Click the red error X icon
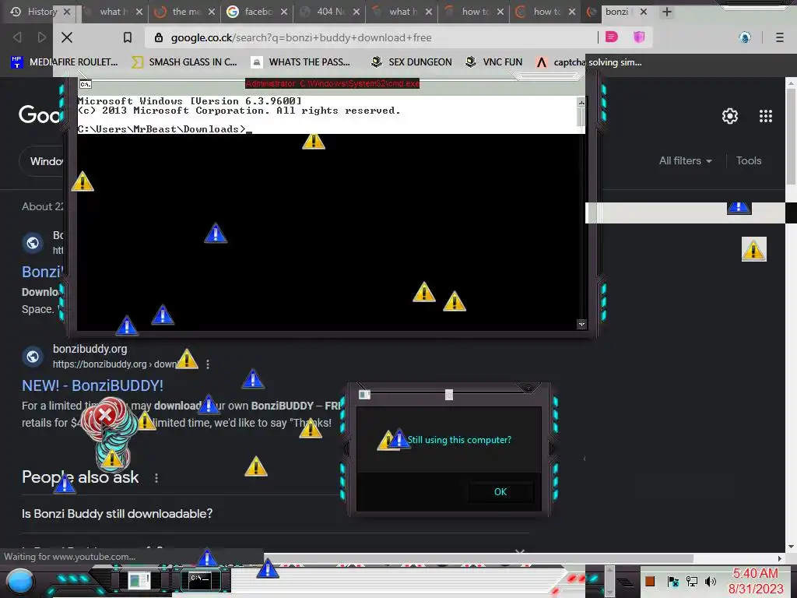 [x=105, y=415]
